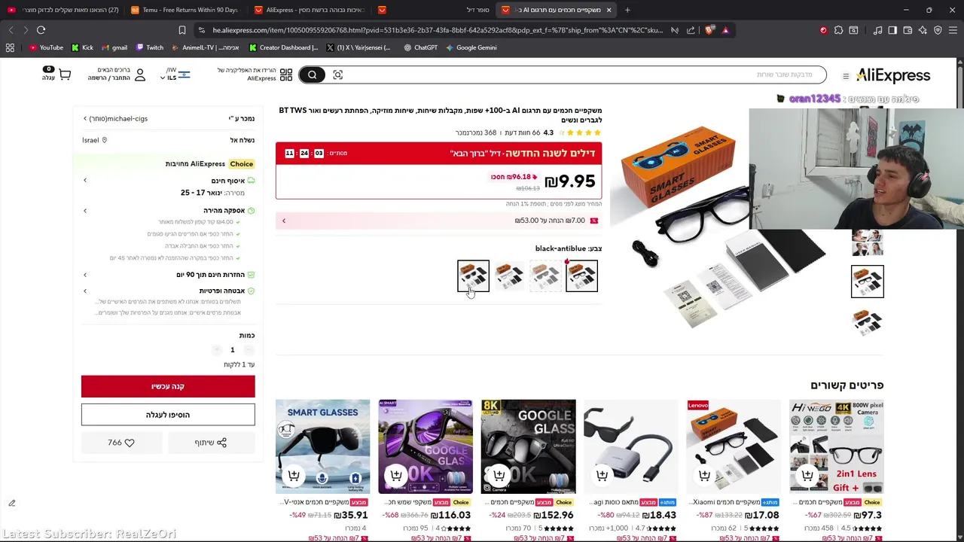Click the black search magnifier button

312,75
